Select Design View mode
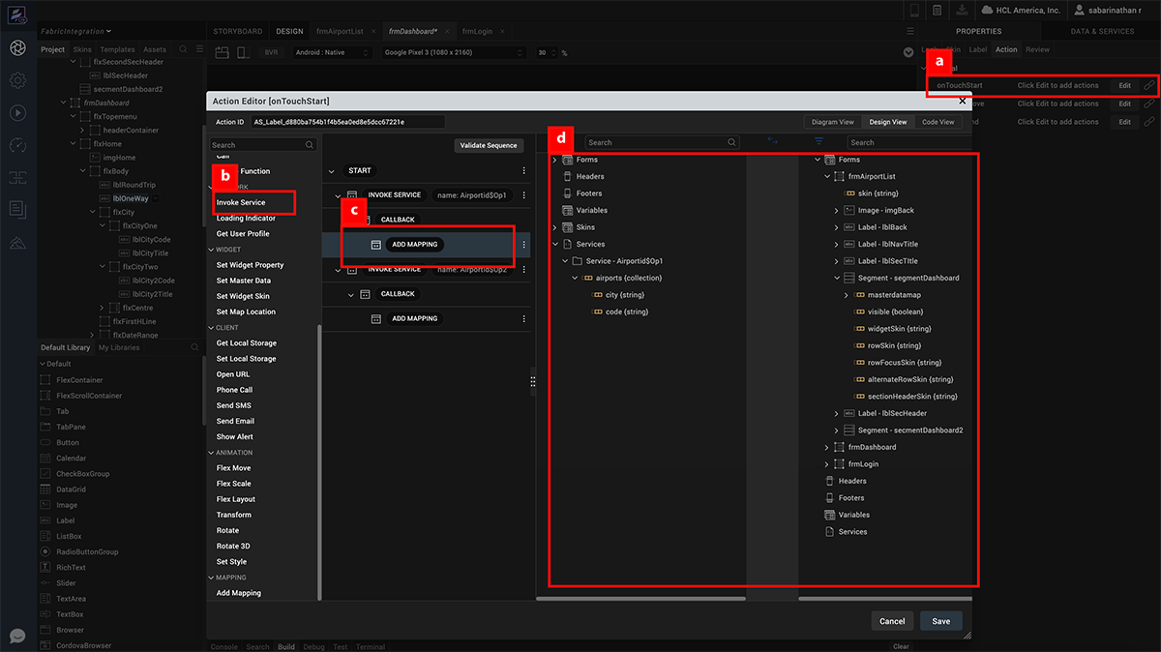Image resolution: width=1161 pixels, height=652 pixels. (887, 122)
